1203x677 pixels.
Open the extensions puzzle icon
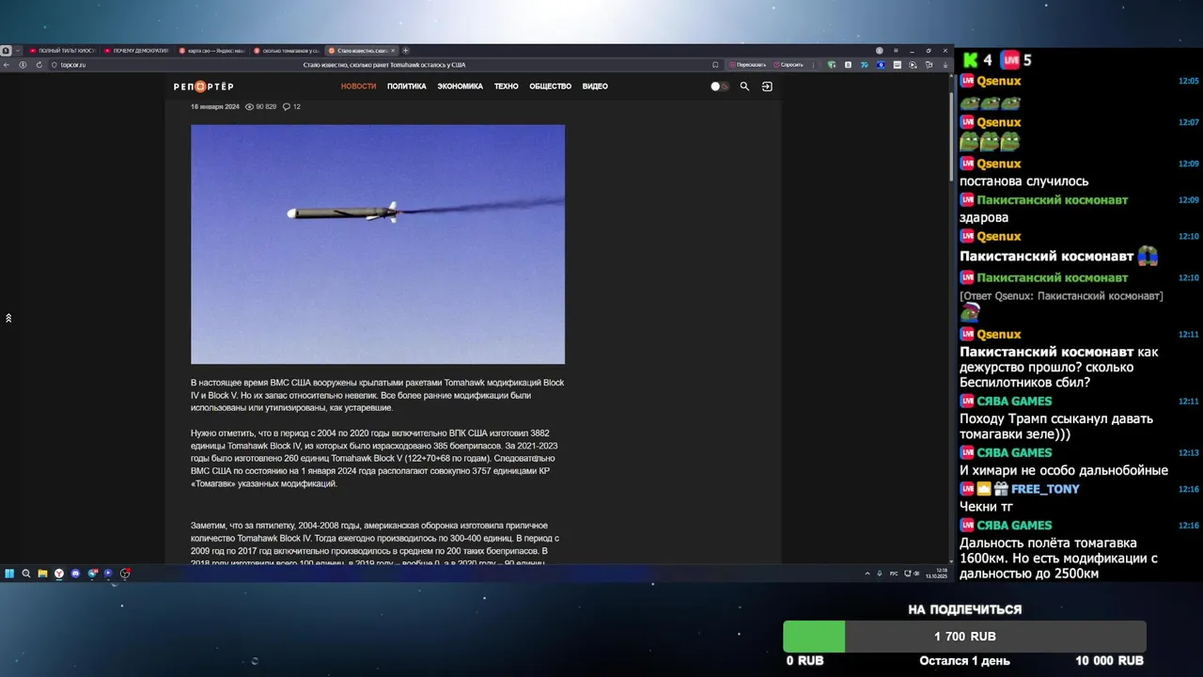929,65
